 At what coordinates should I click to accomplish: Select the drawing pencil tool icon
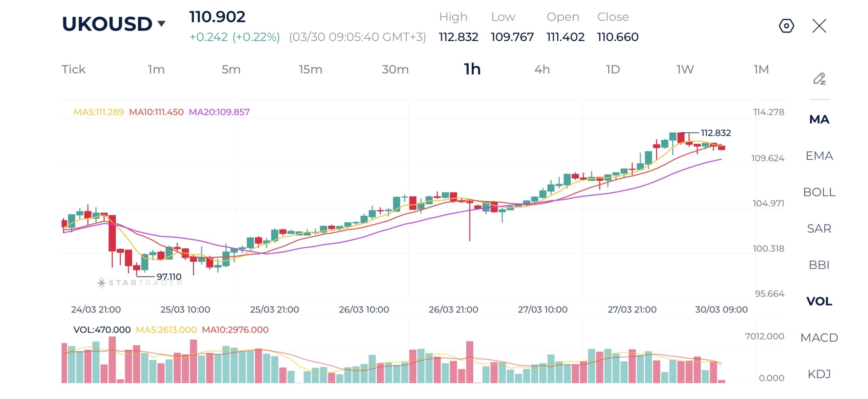[819, 79]
